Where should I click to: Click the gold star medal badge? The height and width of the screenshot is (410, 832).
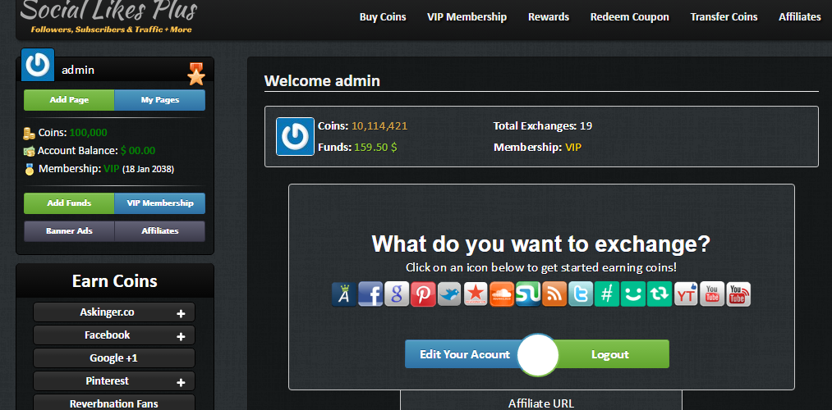click(196, 74)
